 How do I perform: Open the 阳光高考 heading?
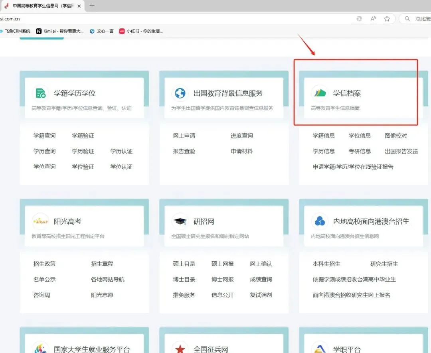click(x=67, y=221)
